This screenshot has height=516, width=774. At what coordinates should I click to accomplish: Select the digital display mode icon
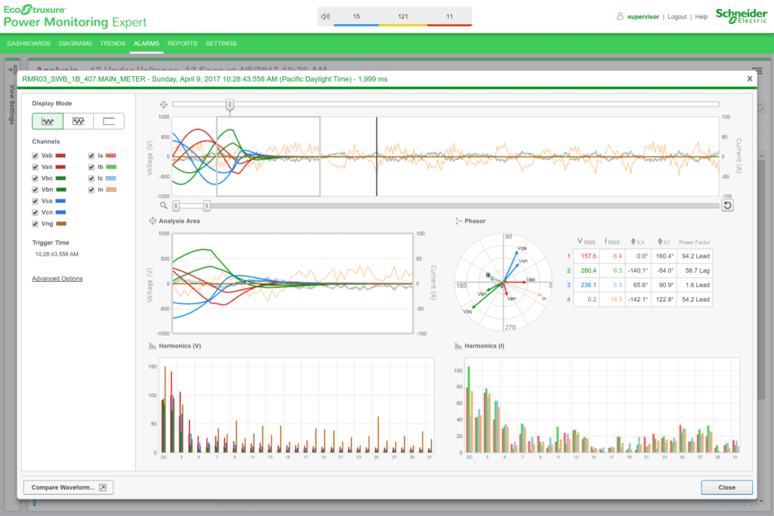tap(110, 121)
